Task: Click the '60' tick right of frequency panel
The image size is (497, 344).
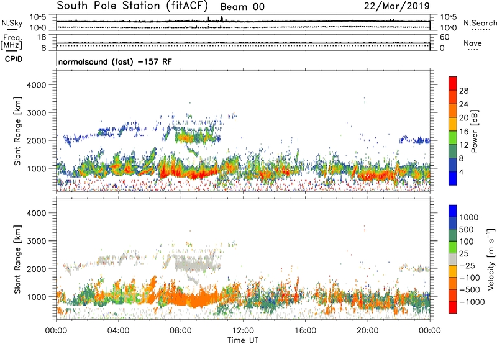Action: (444, 37)
